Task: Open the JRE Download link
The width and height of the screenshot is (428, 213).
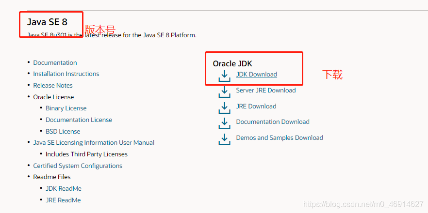Action: pyautogui.click(x=256, y=106)
